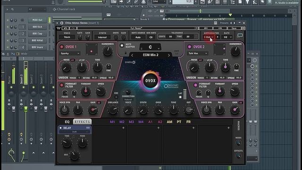The width and height of the screenshot is (302, 170).
Task: Click the Sibilance knob
Action: [113, 110]
